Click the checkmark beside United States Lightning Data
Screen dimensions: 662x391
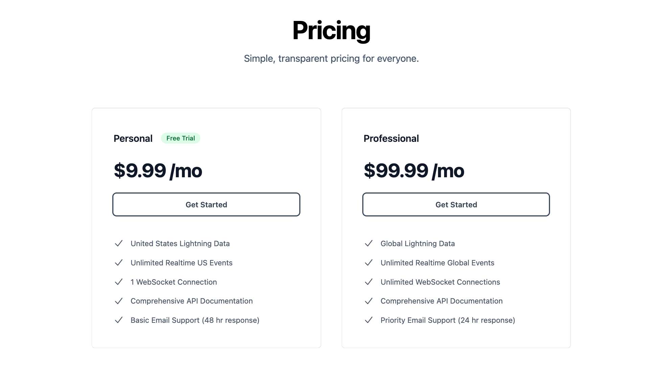pyautogui.click(x=119, y=243)
